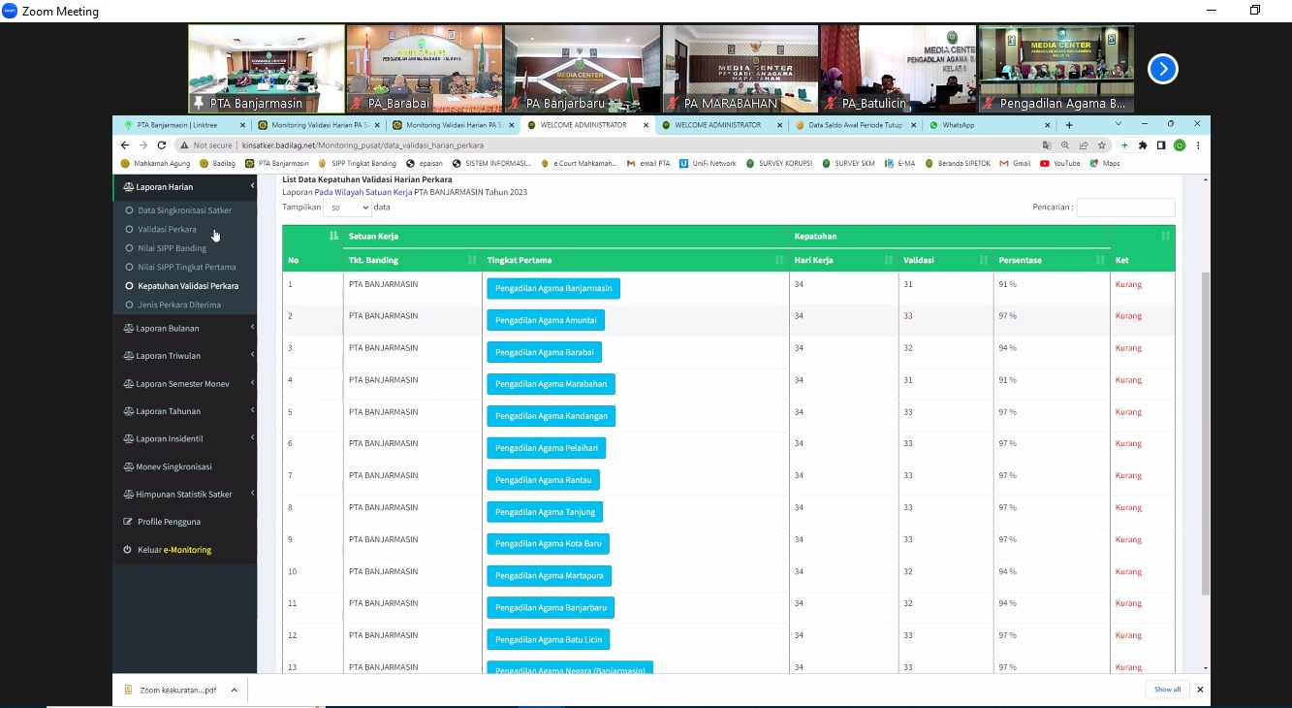
Task: Click the Pengadilan Agama Amuntai button
Action: click(546, 320)
